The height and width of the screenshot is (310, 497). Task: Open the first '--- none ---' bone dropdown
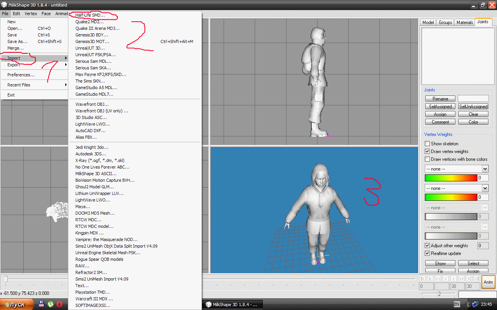click(457, 169)
